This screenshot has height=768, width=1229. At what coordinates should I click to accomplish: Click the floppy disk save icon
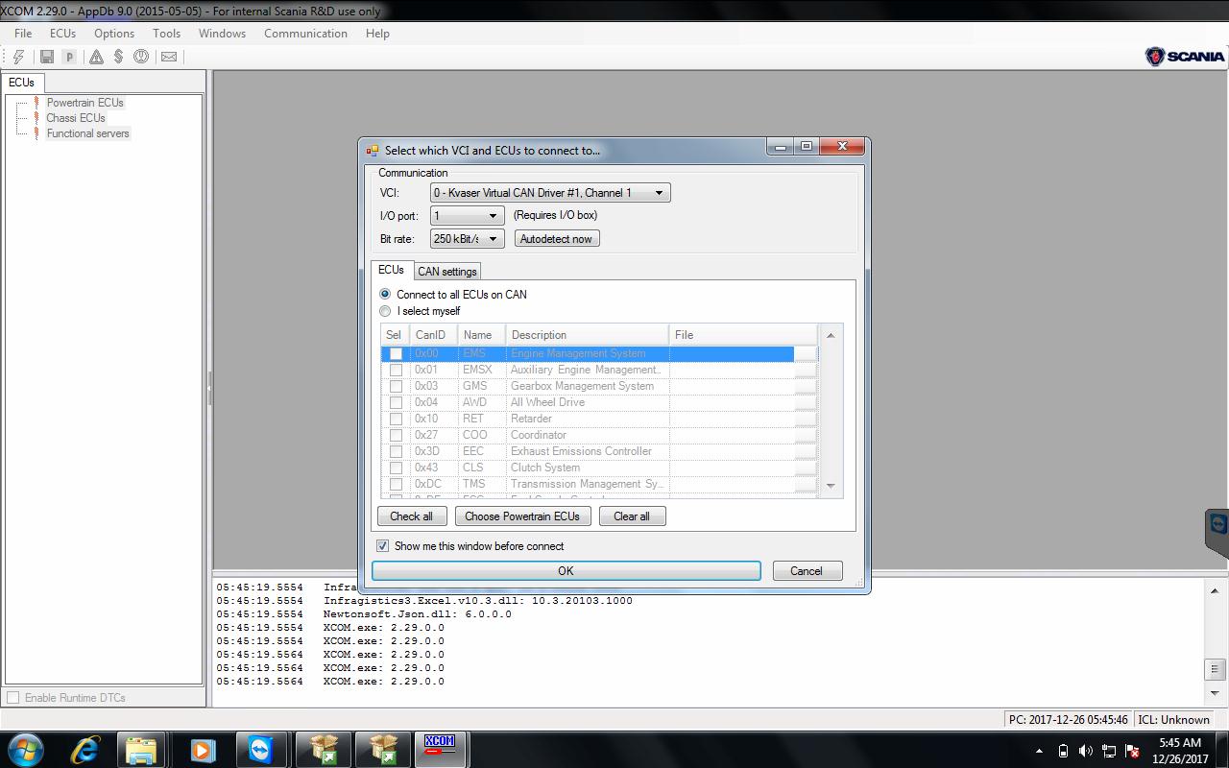click(x=46, y=57)
